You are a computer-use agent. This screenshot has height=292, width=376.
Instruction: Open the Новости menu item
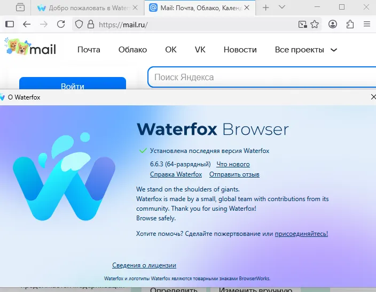tap(240, 50)
